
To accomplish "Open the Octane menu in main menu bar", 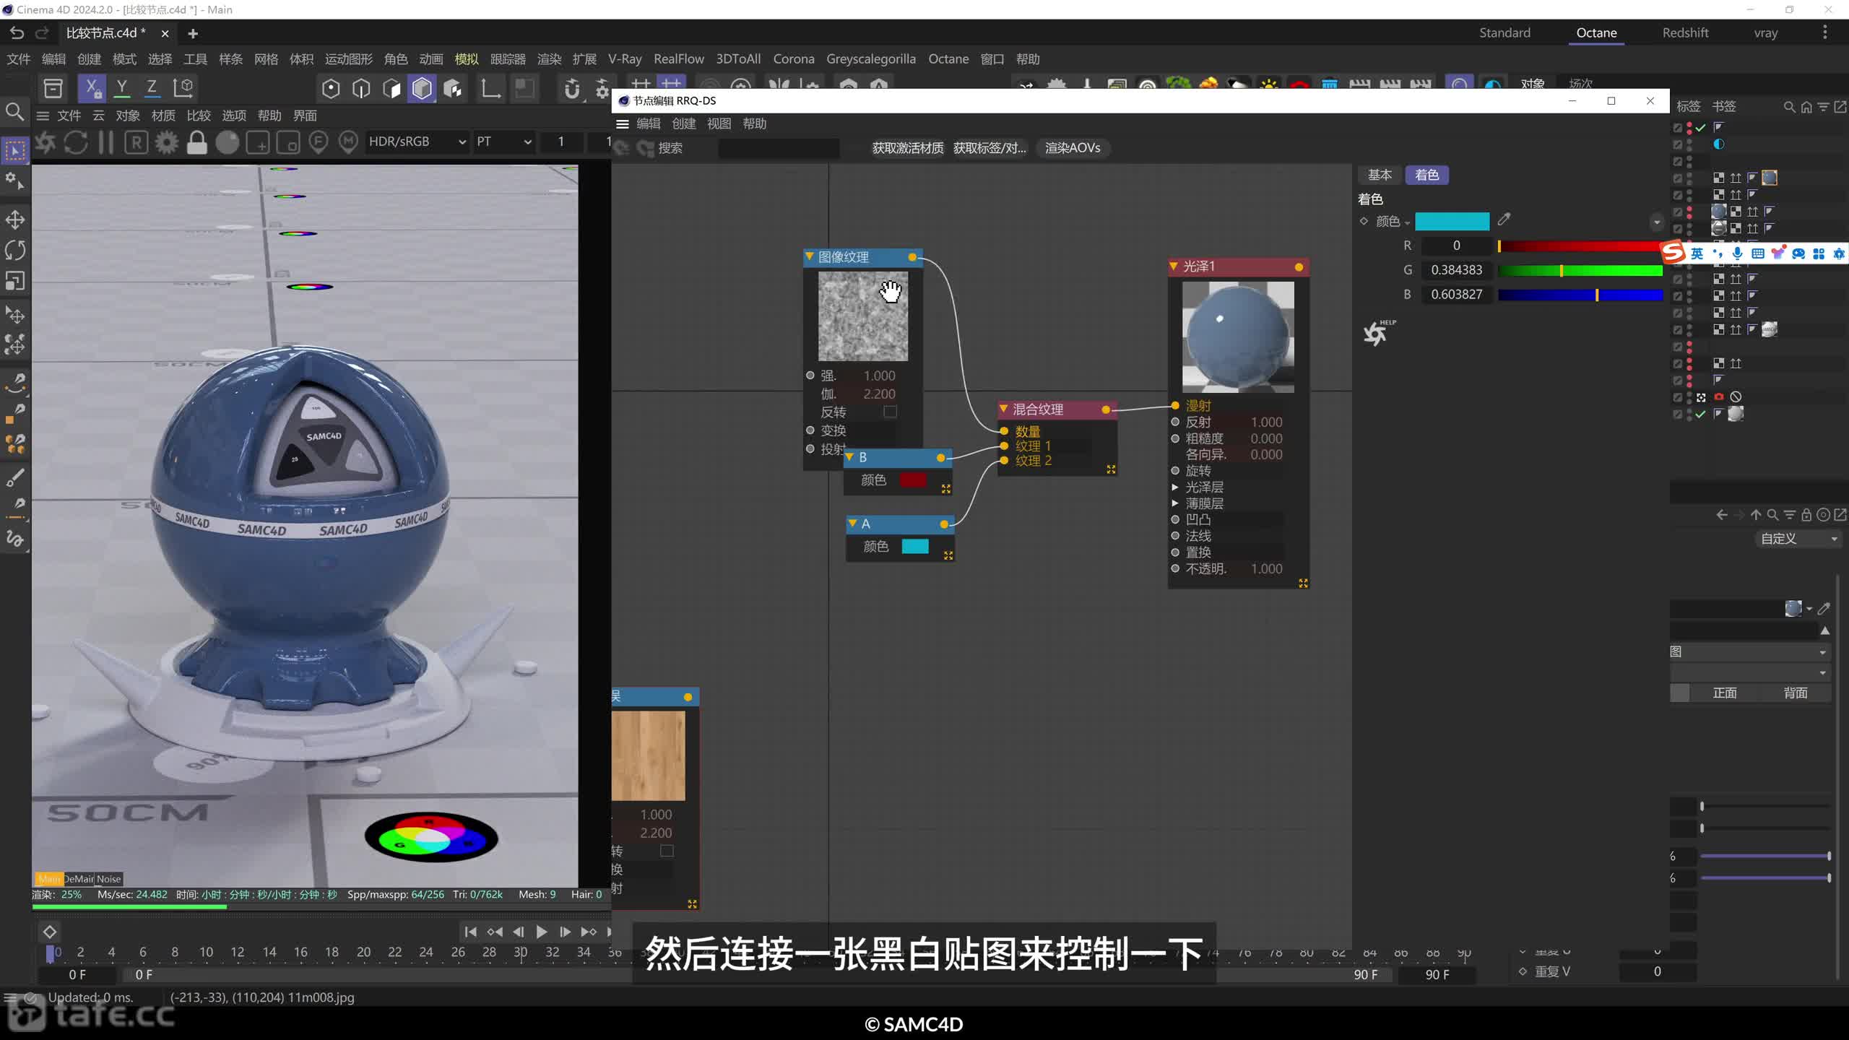I will point(948,59).
